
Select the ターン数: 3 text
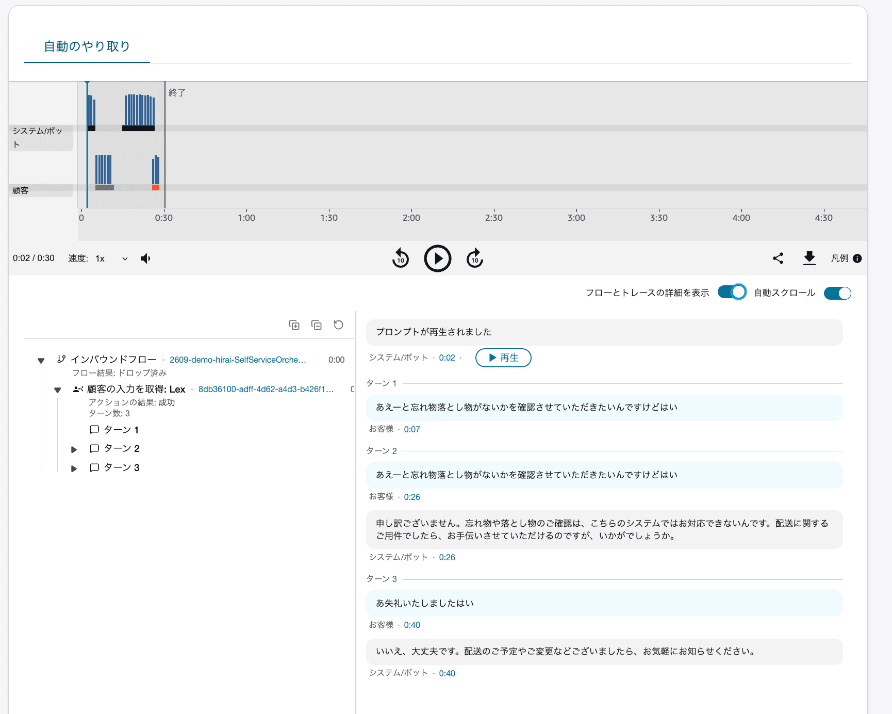click(109, 413)
